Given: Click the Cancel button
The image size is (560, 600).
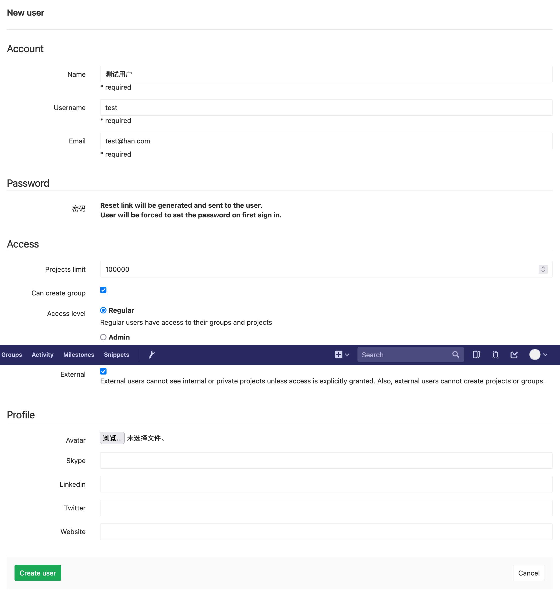Looking at the screenshot, I should point(528,573).
